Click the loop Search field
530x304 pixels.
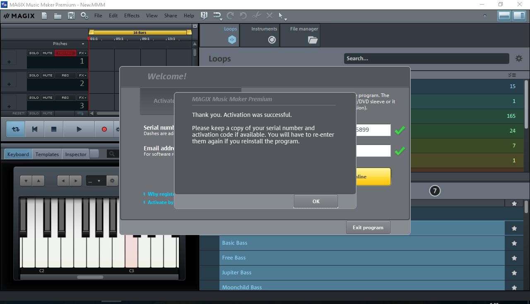426,58
